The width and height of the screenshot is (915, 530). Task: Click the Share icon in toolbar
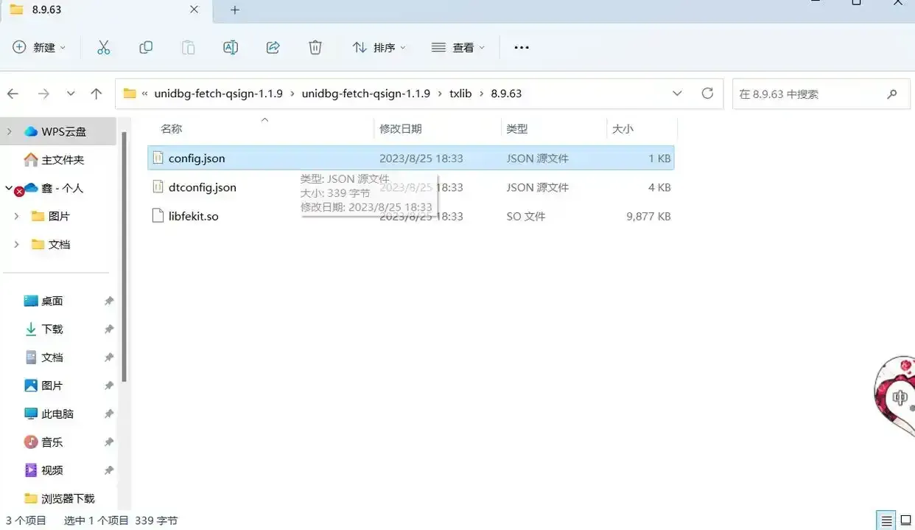(x=273, y=47)
